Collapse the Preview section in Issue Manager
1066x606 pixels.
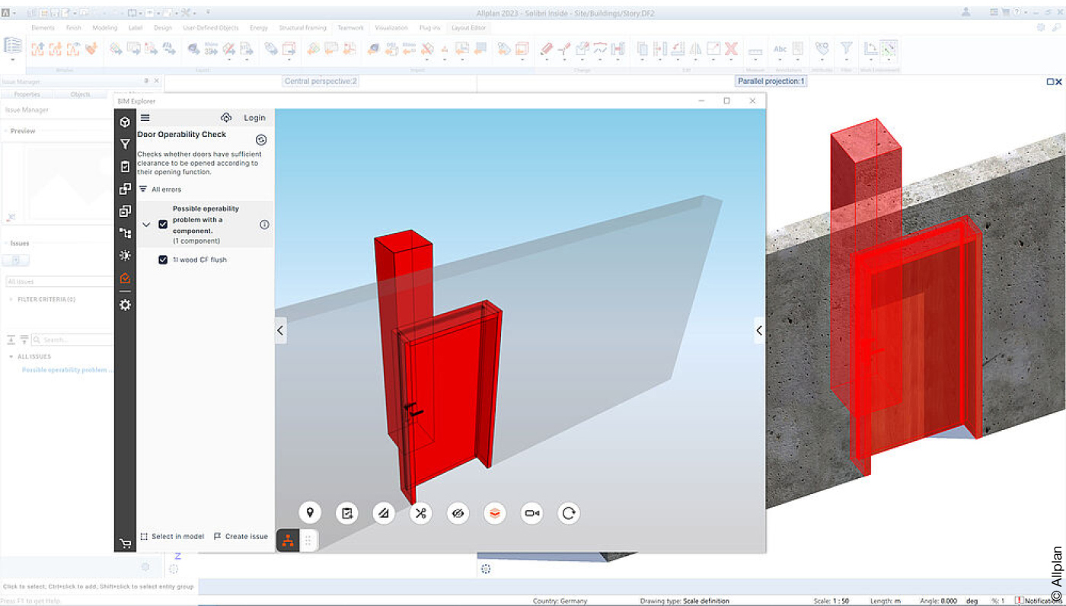(x=6, y=130)
